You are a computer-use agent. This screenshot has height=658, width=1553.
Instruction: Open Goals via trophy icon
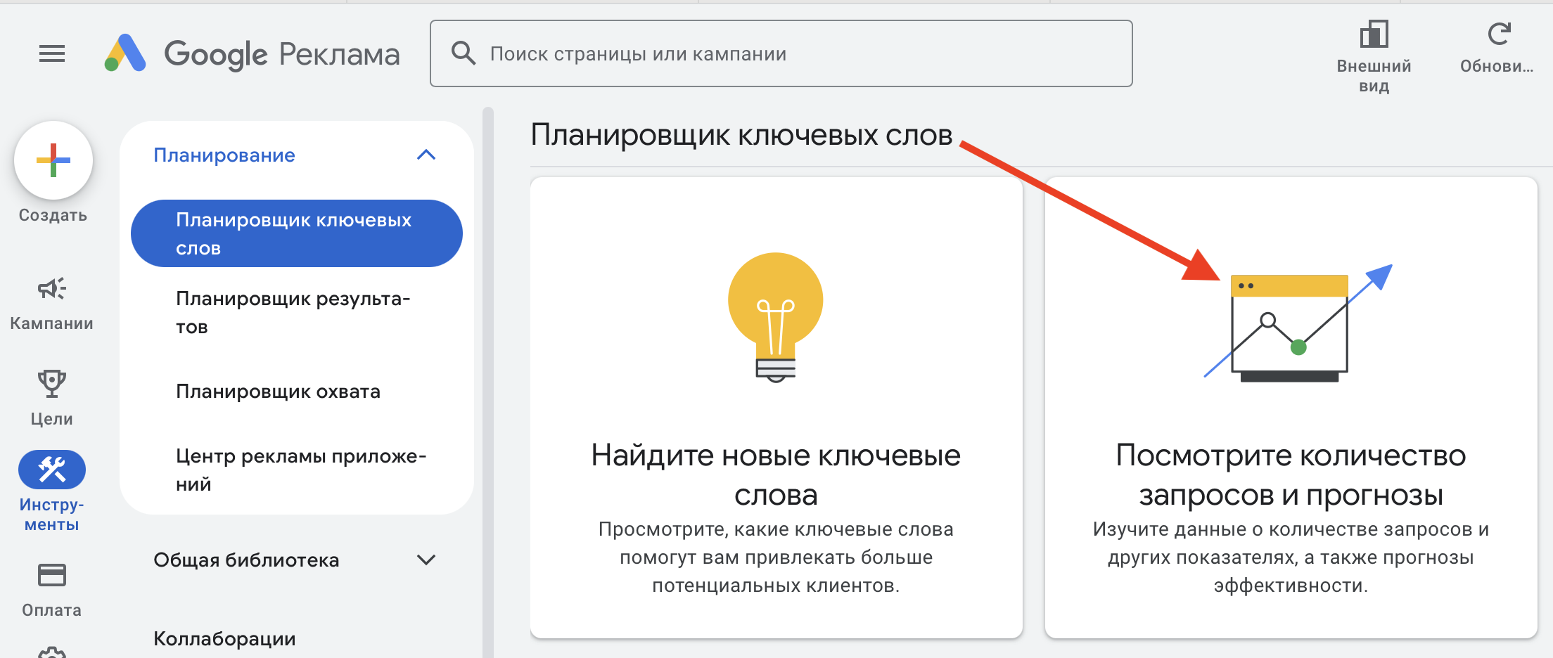(x=52, y=384)
